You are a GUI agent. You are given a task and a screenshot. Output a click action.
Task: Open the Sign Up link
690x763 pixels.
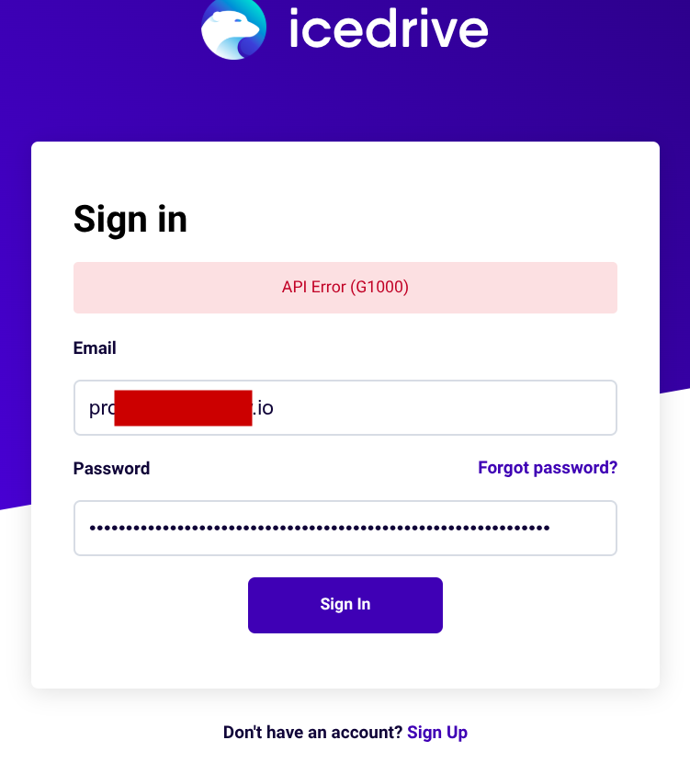pyautogui.click(x=437, y=733)
